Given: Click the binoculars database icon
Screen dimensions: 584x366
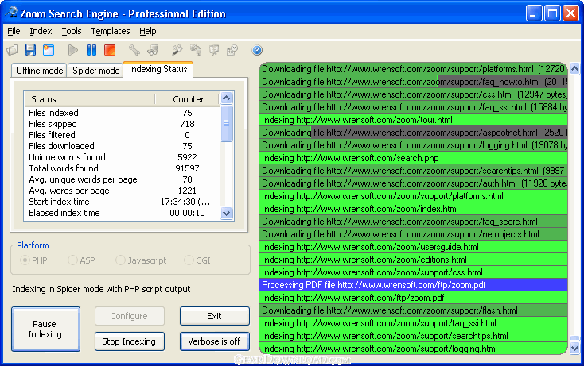Looking at the screenshot, I should tap(153, 50).
